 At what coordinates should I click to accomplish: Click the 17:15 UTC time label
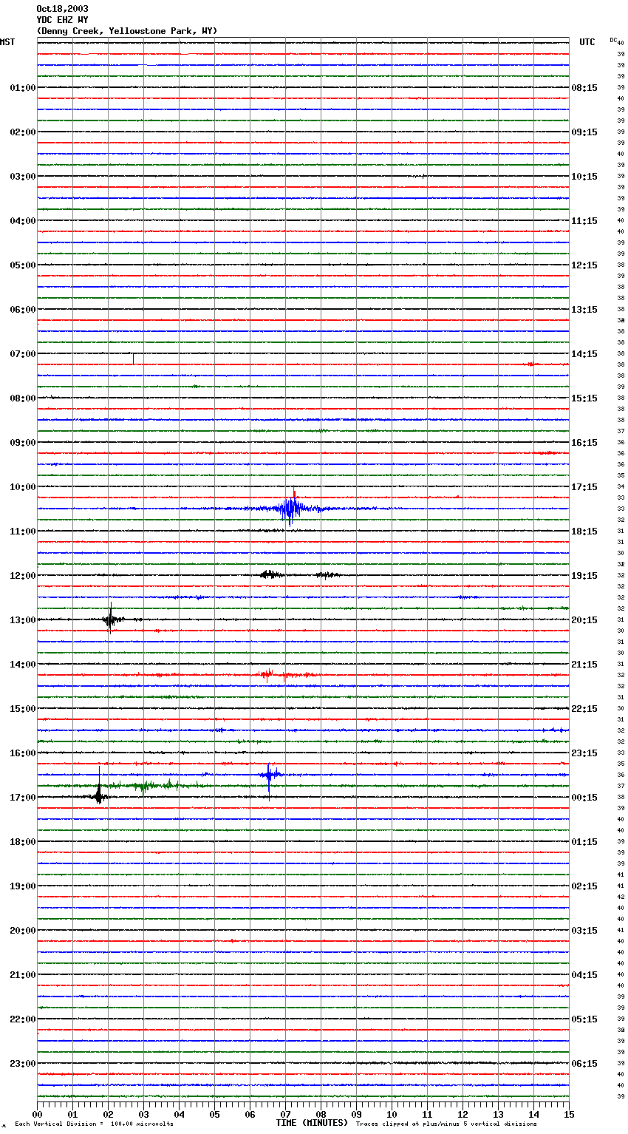[584, 487]
